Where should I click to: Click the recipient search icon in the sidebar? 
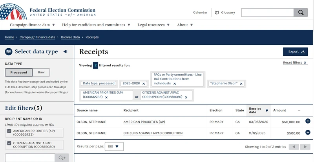[62, 158]
